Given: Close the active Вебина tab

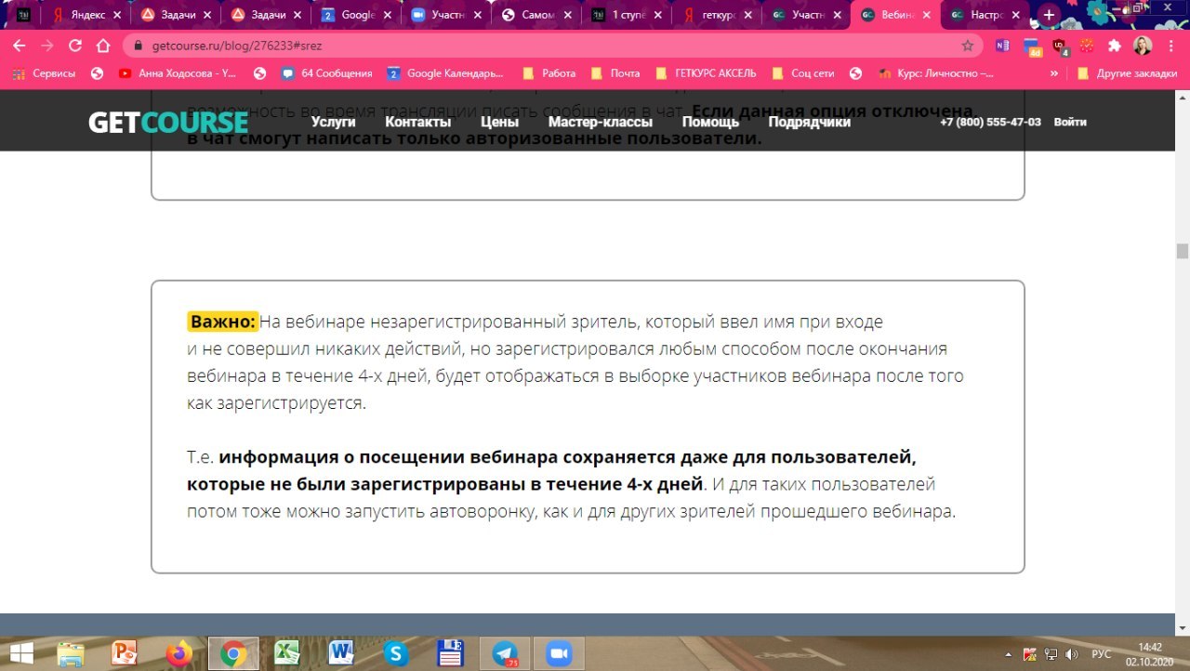Looking at the screenshot, I should click(926, 15).
